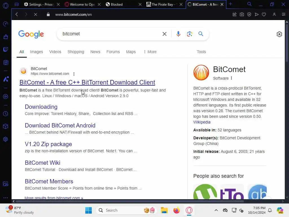Open the Aria AI sidebar icon
Viewport: 289px width, 217px height.
(x=6, y=79)
